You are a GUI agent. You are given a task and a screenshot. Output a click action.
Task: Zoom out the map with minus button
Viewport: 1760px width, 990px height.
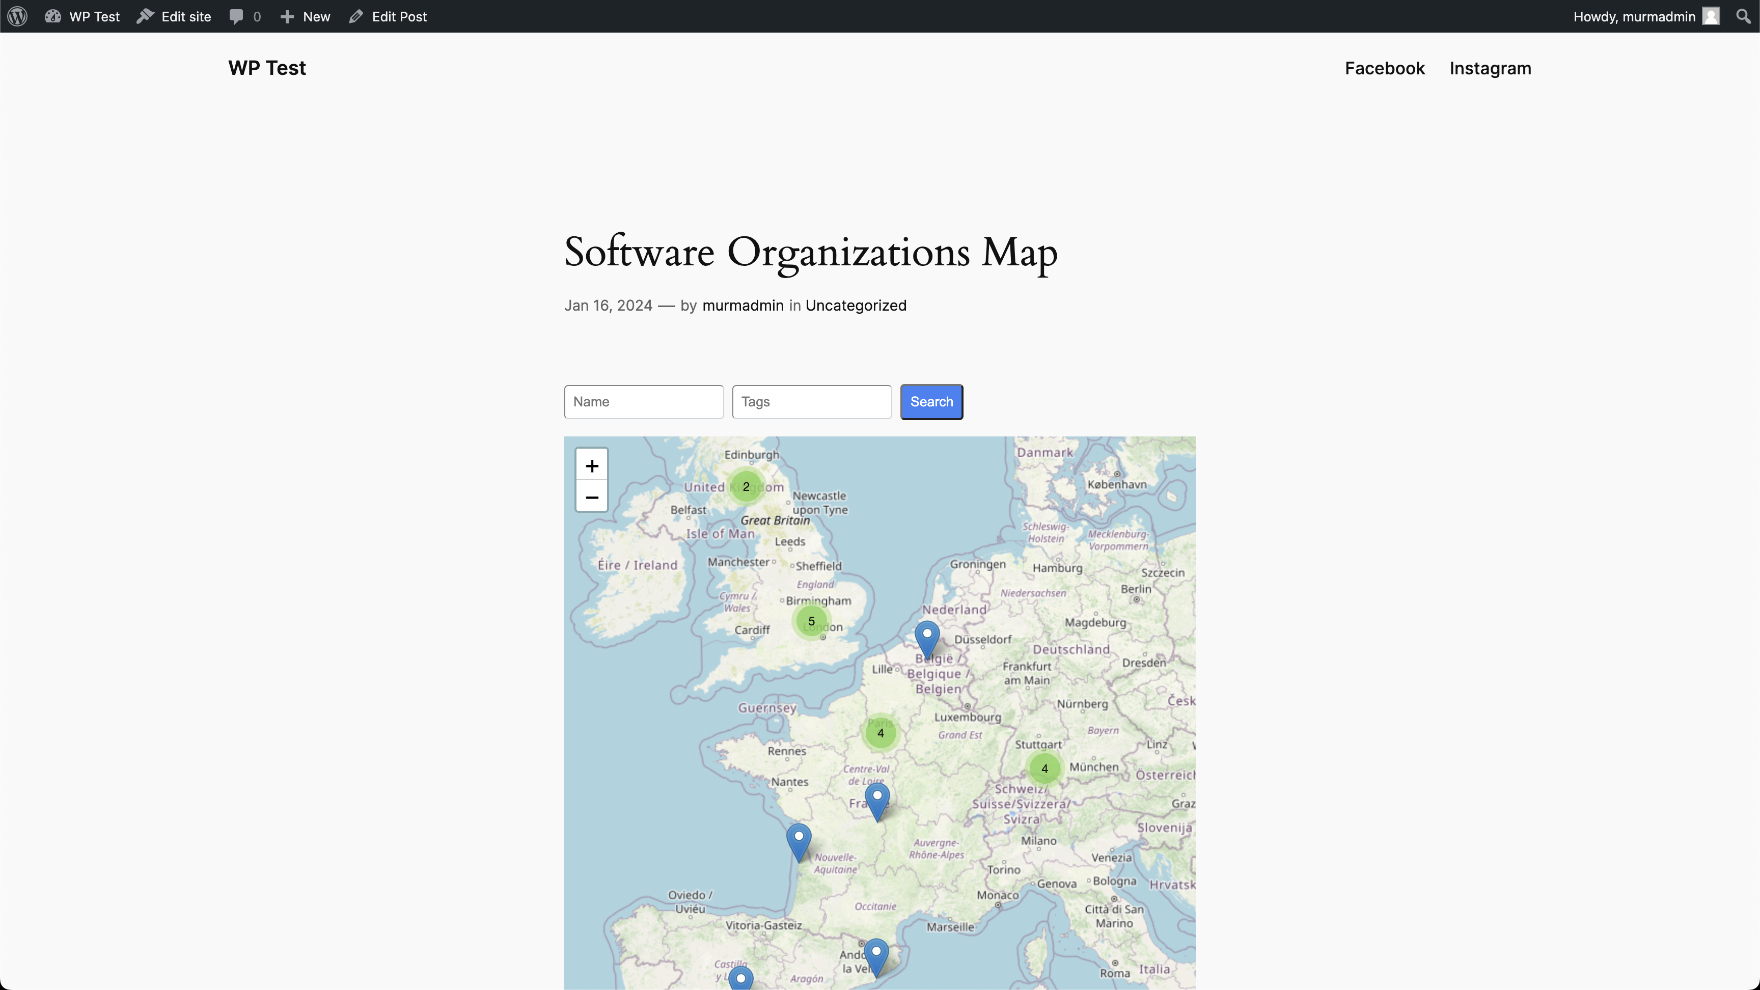(x=592, y=497)
